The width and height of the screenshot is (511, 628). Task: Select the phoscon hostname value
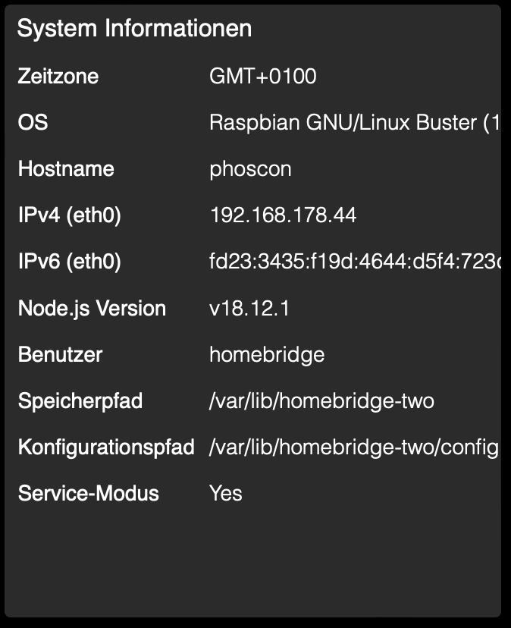pyautogui.click(x=250, y=169)
